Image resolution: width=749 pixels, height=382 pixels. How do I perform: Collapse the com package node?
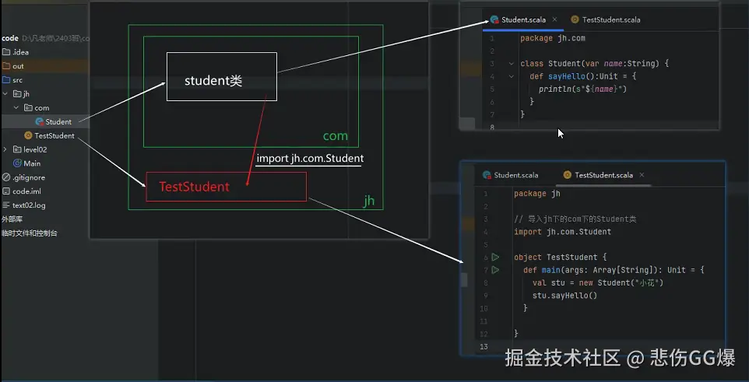coord(16,108)
